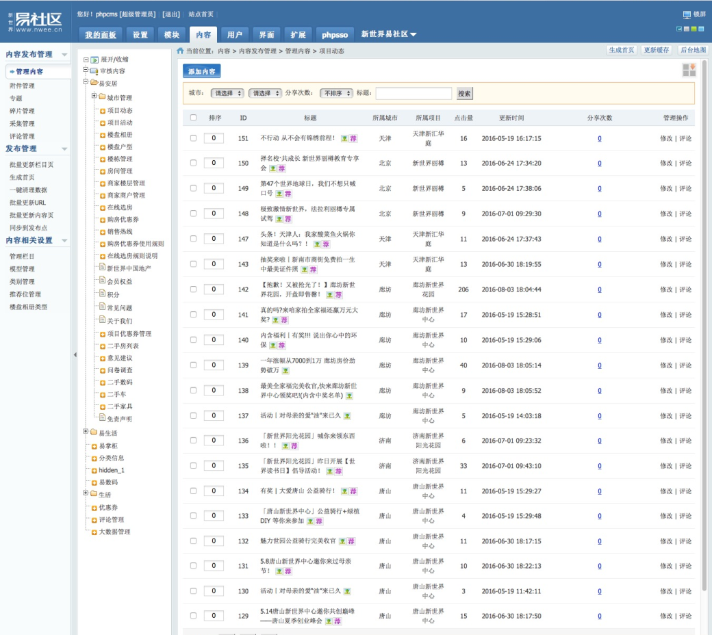Click the 更新缓存 button
The width and height of the screenshot is (712, 635).
(657, 50)
